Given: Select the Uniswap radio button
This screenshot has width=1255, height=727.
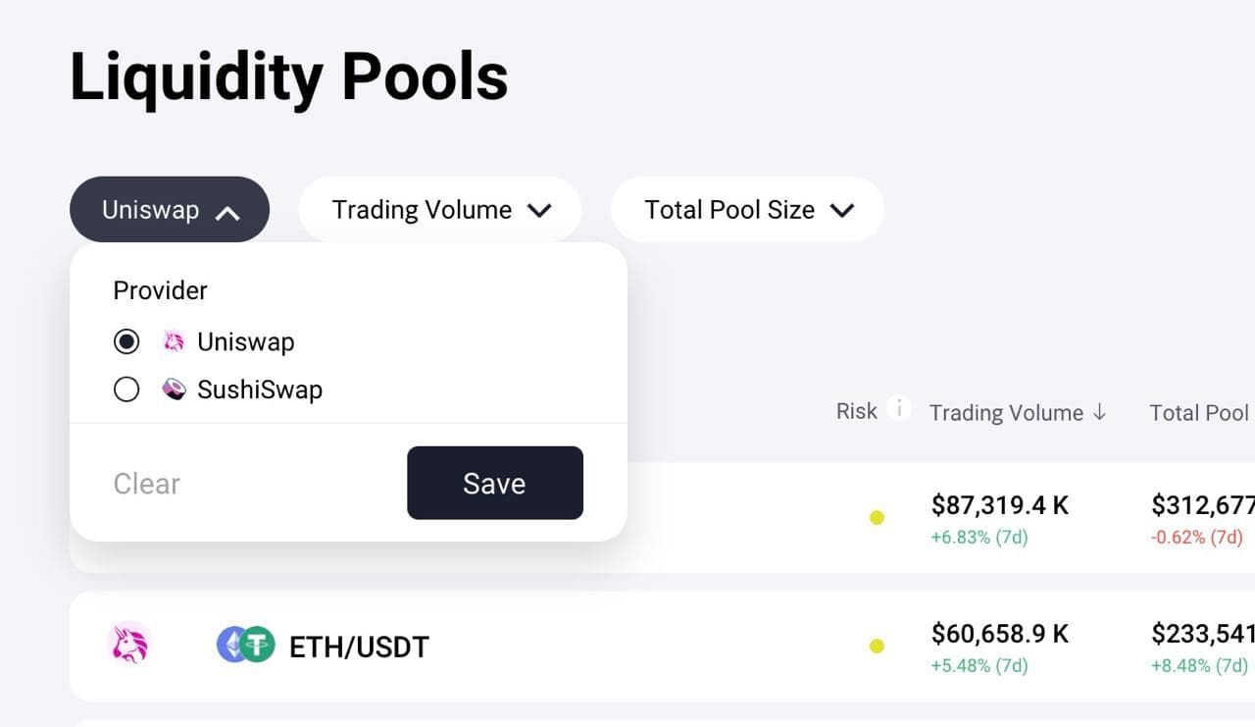Looking at the screenshot, I should [x=126, y=341].
